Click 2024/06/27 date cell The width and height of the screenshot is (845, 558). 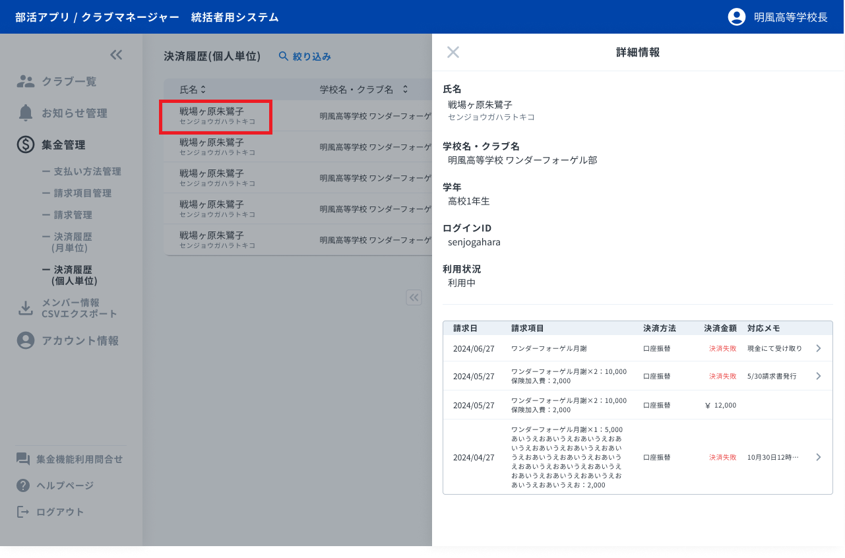[474, 348]
